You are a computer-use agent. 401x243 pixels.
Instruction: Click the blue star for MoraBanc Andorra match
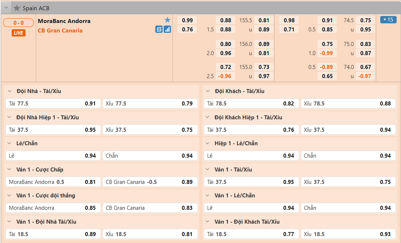tap(167, 20)
